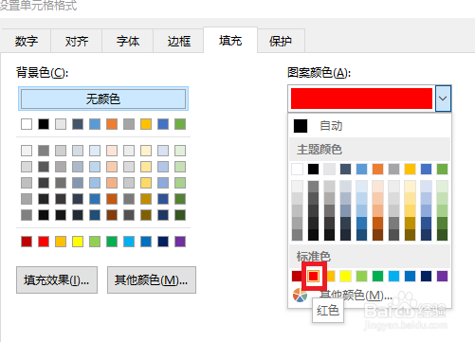
Task: Select lightest gold tint in background palette
Action: pos(146,151)
